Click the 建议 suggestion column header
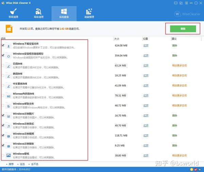This screenshot has width=204, height=172. click(x=174, y=39)
